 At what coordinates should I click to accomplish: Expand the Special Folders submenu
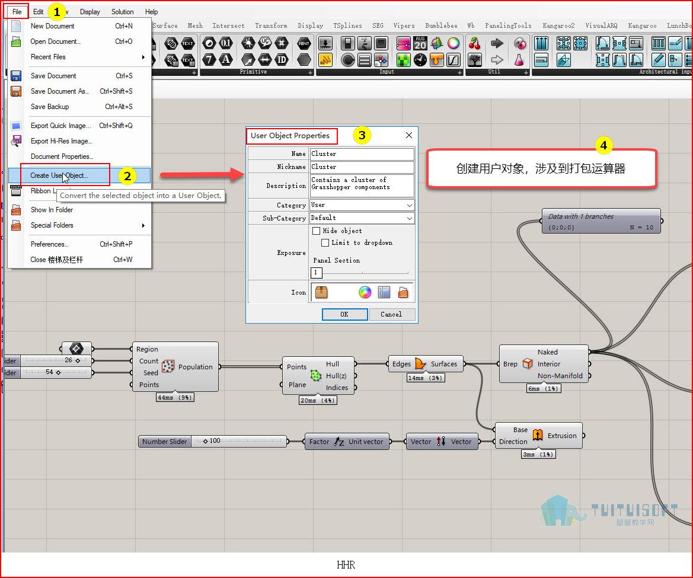point(79,225)
